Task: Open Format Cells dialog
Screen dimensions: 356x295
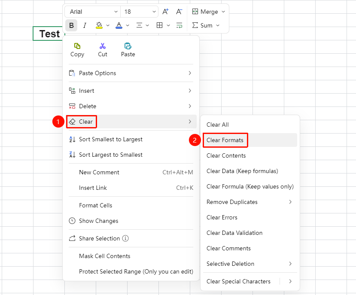Action: pos(131,206)
